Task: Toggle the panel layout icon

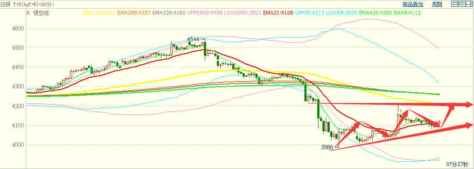Action: click(x=469, y=4)
